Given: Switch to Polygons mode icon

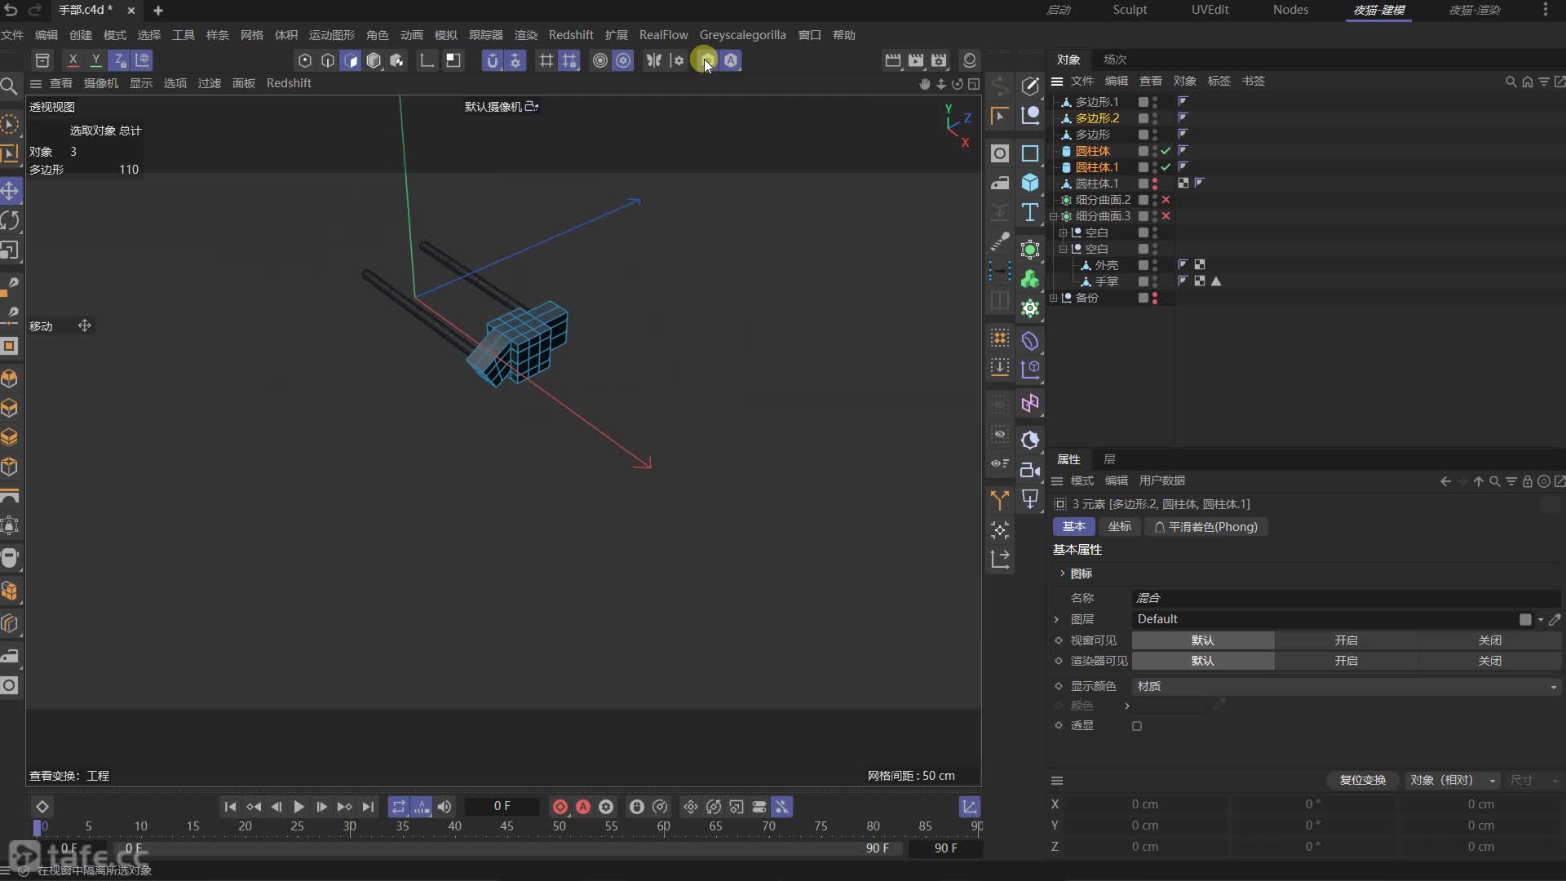Looking at the screenshot, I should tap(350, 60).
